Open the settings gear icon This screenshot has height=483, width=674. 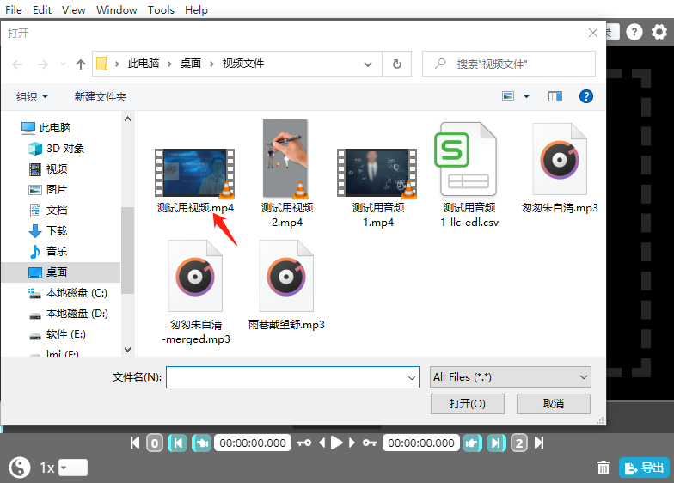(659, 31)
